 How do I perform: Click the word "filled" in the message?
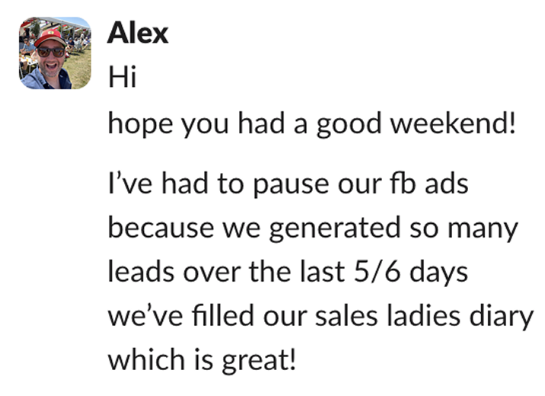click(222, 315)
